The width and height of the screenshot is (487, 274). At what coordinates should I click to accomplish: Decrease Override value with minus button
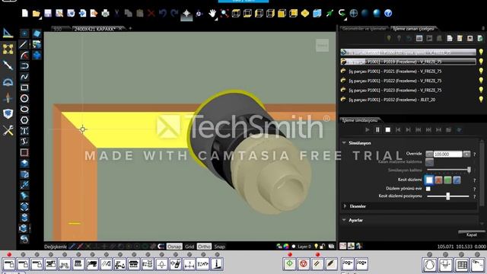(429, 154)
